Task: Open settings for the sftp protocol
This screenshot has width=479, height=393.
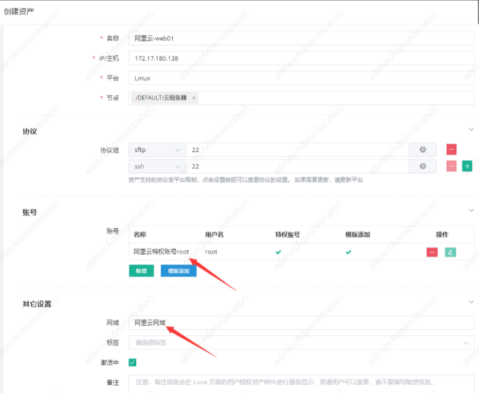Action: (424, 149)
